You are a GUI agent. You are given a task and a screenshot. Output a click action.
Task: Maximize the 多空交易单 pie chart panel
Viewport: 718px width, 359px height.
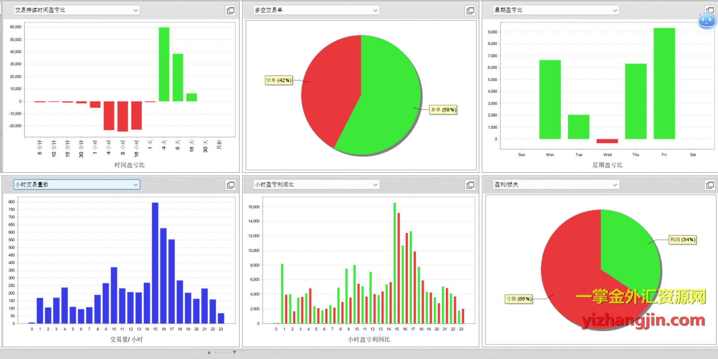pos(470,11)
